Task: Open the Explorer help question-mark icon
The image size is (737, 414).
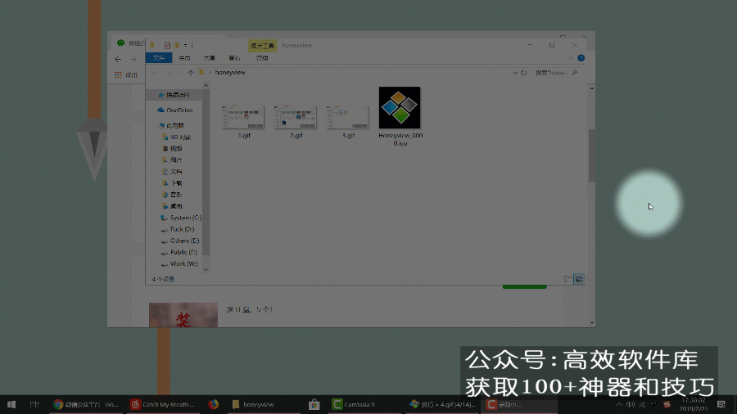Action: [x=581, y=58]
